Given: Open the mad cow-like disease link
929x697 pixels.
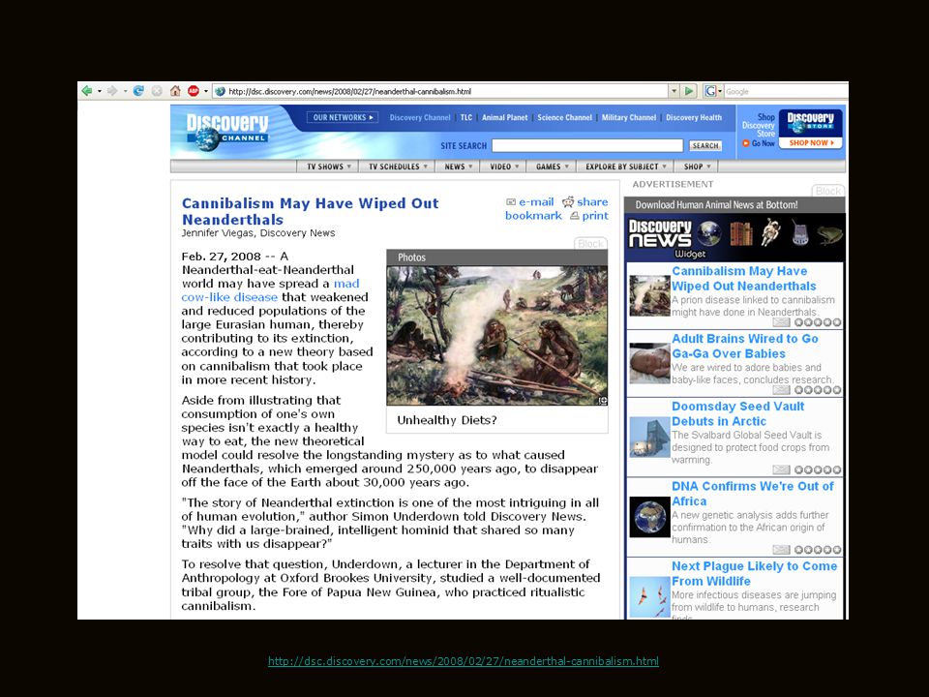Looking at the screenshot, I should 270,290.
